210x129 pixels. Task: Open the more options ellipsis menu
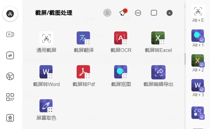(x=138, y=13)
